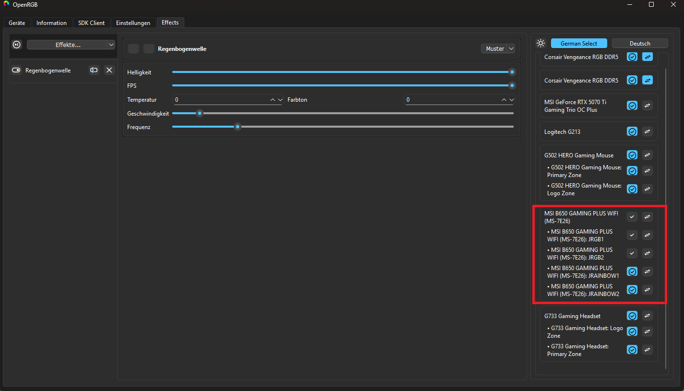Click the Deutsch button
The image size is (684, 391).
(640, 43)
